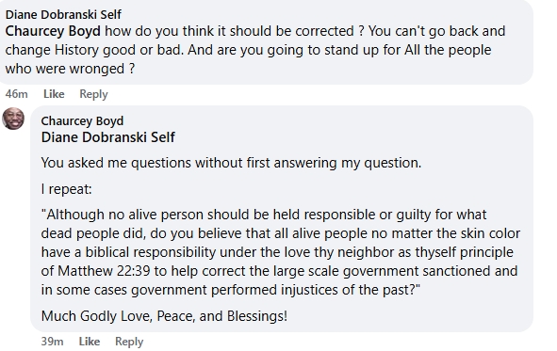Image resolution: width=557 pixels, height=351 pixels.
Task: Open Chaurcey Boyd's profile picture avatar
Action: tap(13, 119)
